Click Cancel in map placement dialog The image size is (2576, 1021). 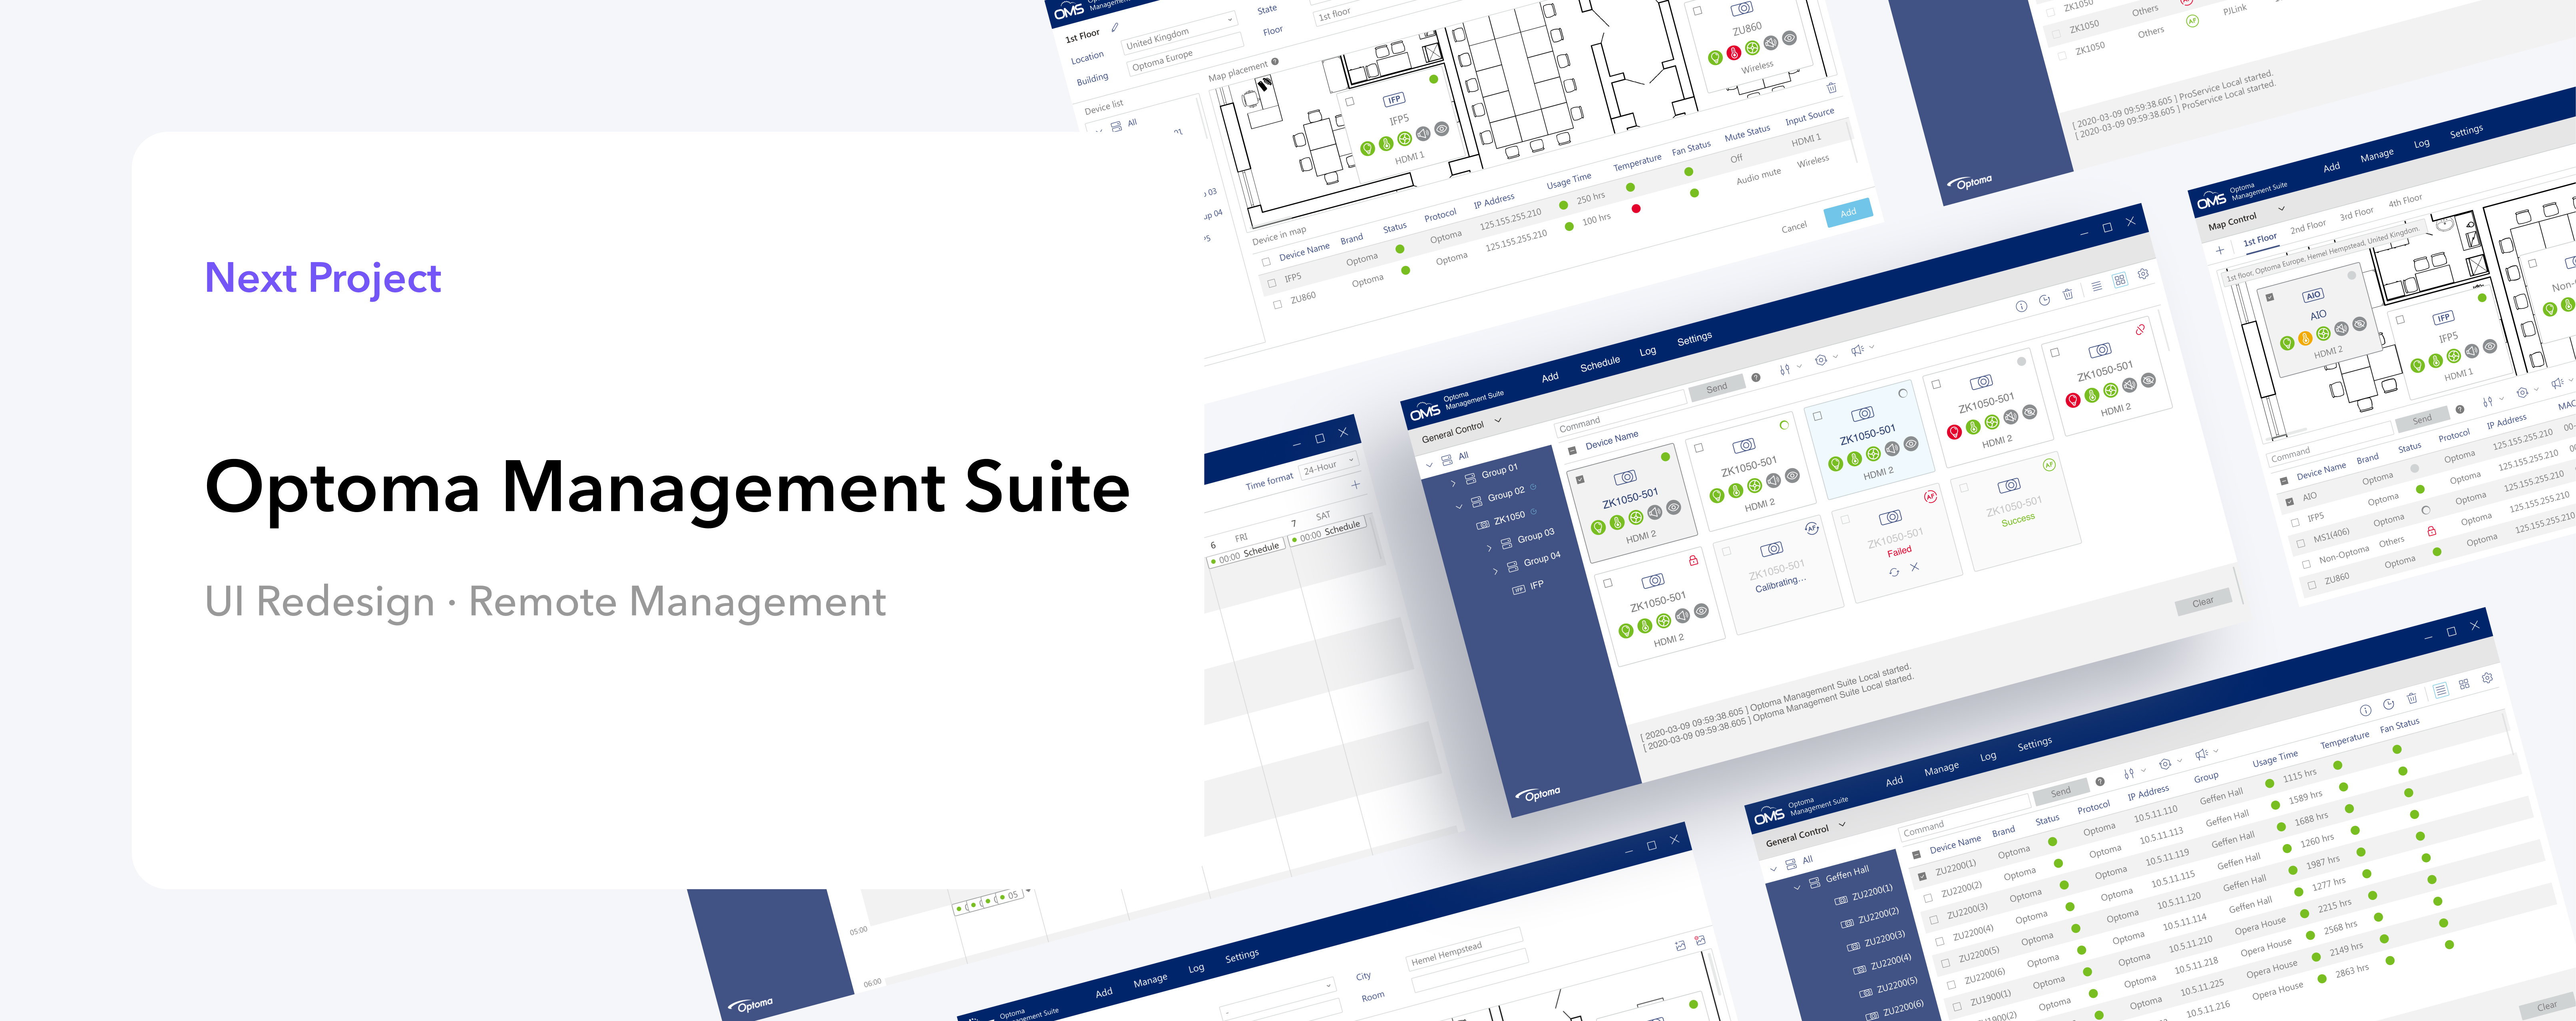1794,227
